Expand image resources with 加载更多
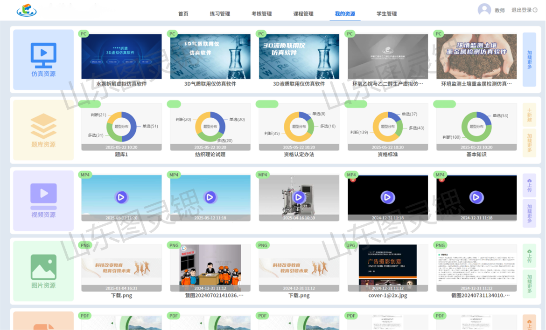The image size is (546, 330). 529,284
